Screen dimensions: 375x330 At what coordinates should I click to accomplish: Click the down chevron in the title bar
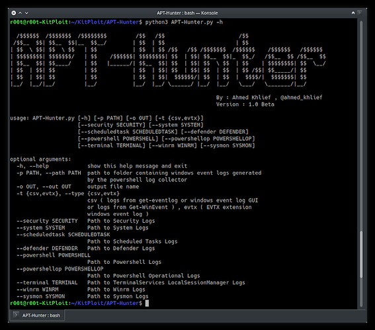pyautogui.click(x=26, y=13)
